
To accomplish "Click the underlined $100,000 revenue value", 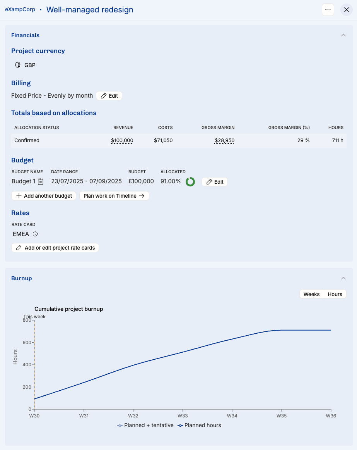I will click(122, 141).
